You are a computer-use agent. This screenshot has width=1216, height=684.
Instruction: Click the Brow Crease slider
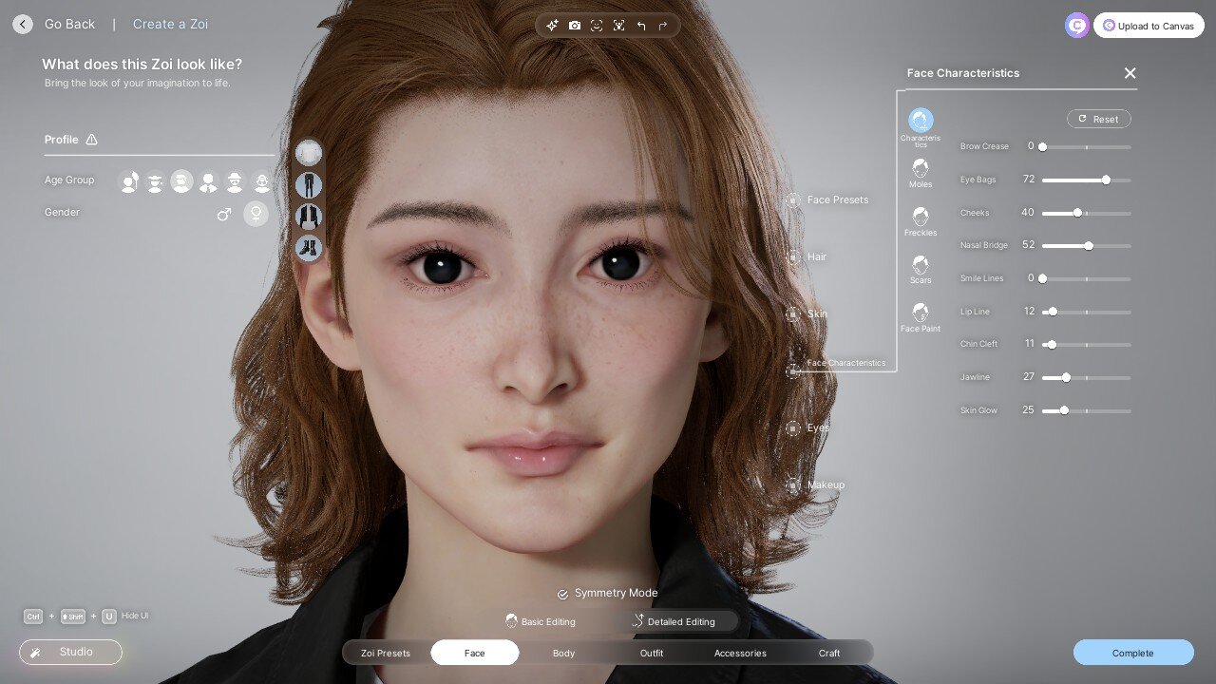tap(1086, 147)
